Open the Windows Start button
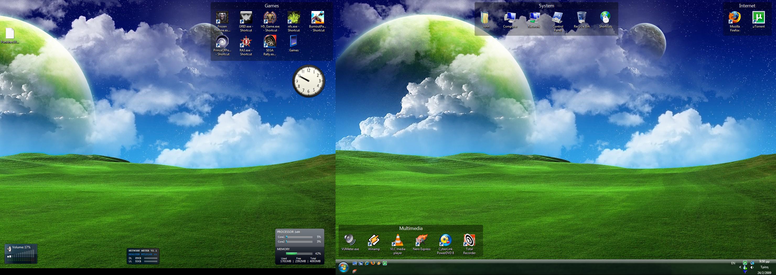This screenshot has width=776, height=275. coord(343,267)
